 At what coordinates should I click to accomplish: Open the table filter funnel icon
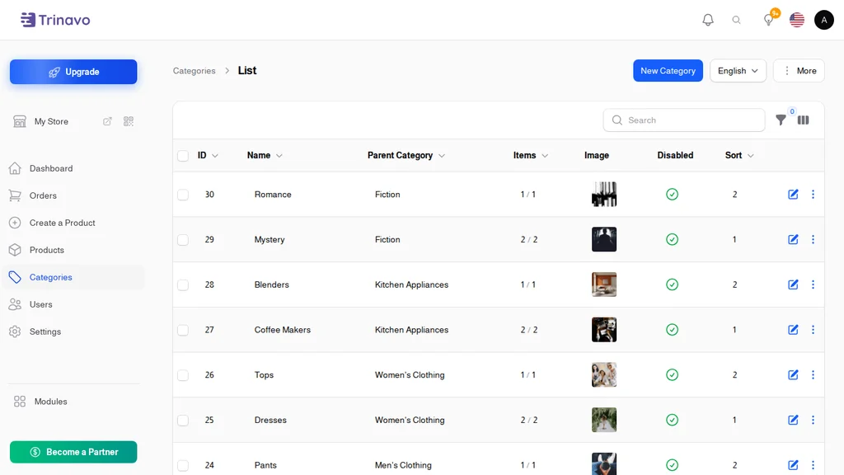coord(781,120)
